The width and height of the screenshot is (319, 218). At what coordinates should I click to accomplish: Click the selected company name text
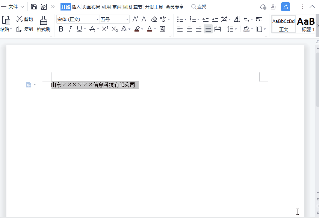(93, 85)
